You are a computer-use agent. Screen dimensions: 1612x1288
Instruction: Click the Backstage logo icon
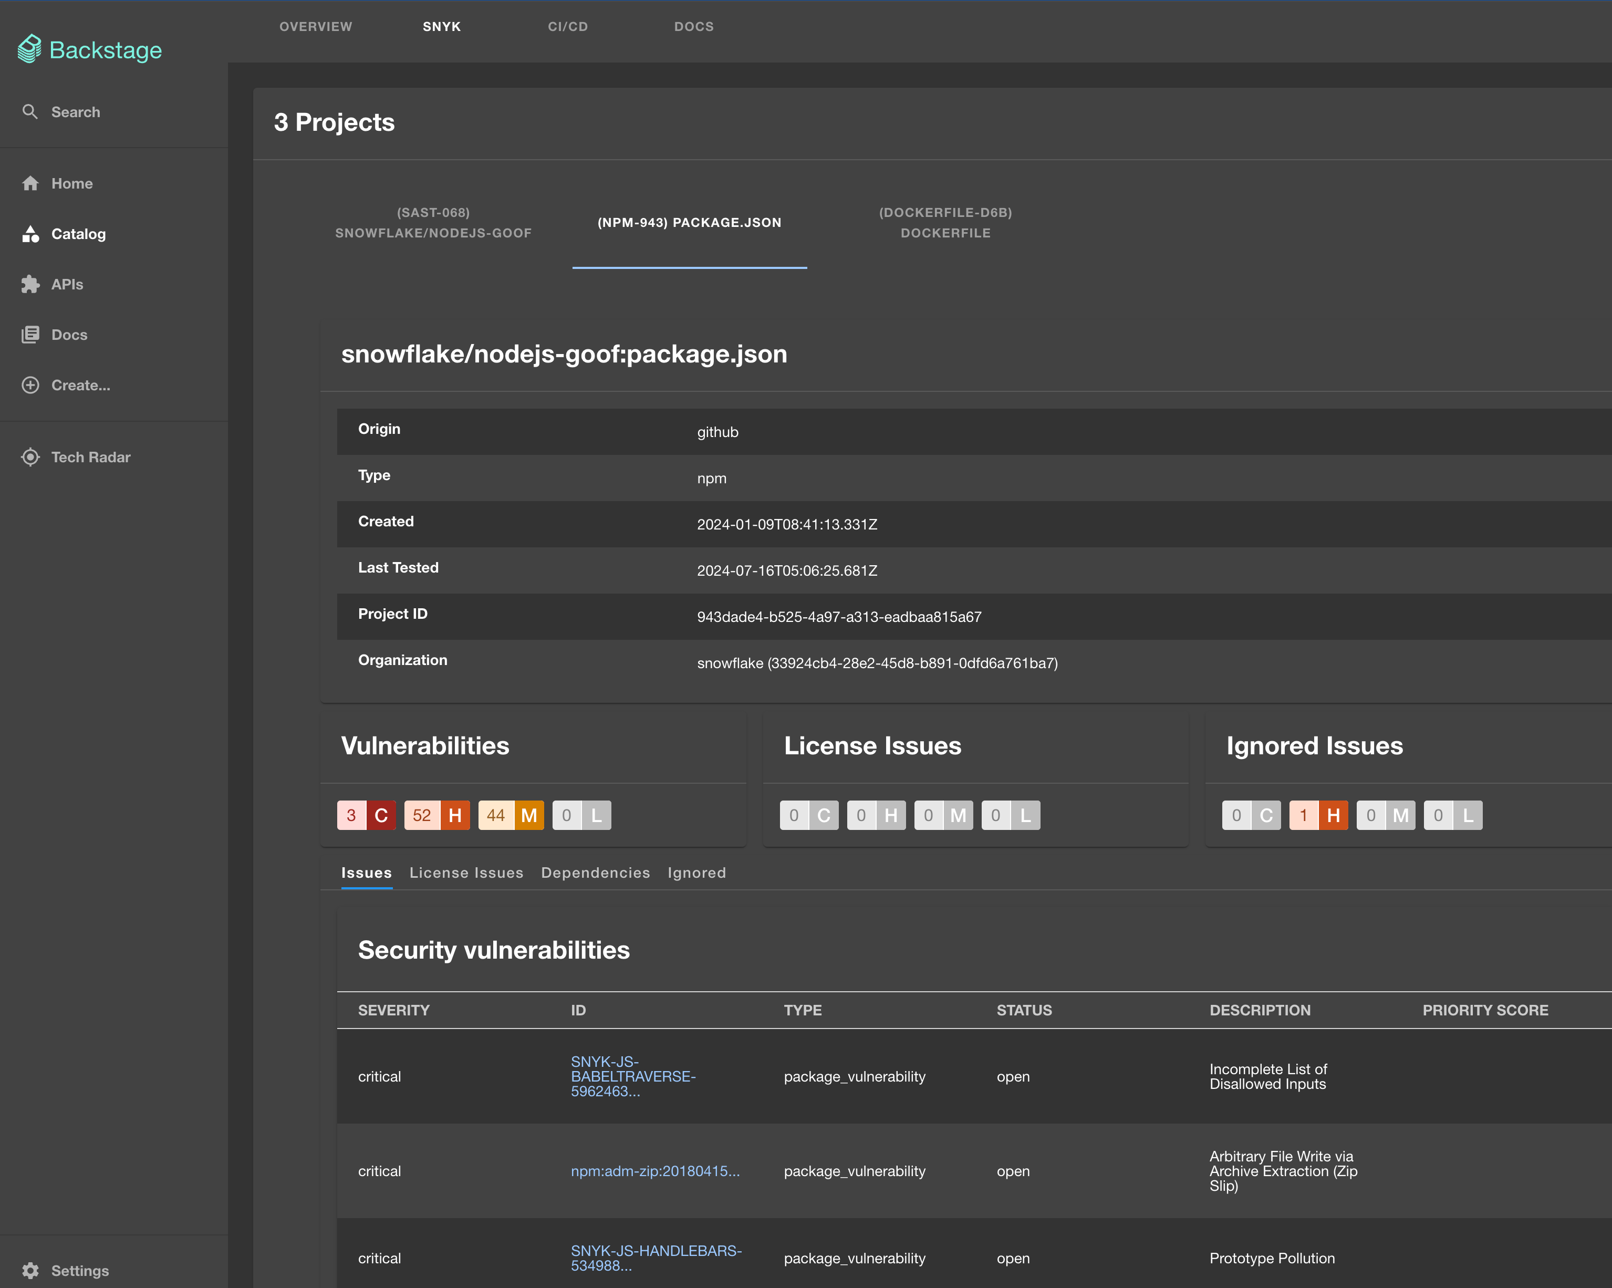(30, 49)
